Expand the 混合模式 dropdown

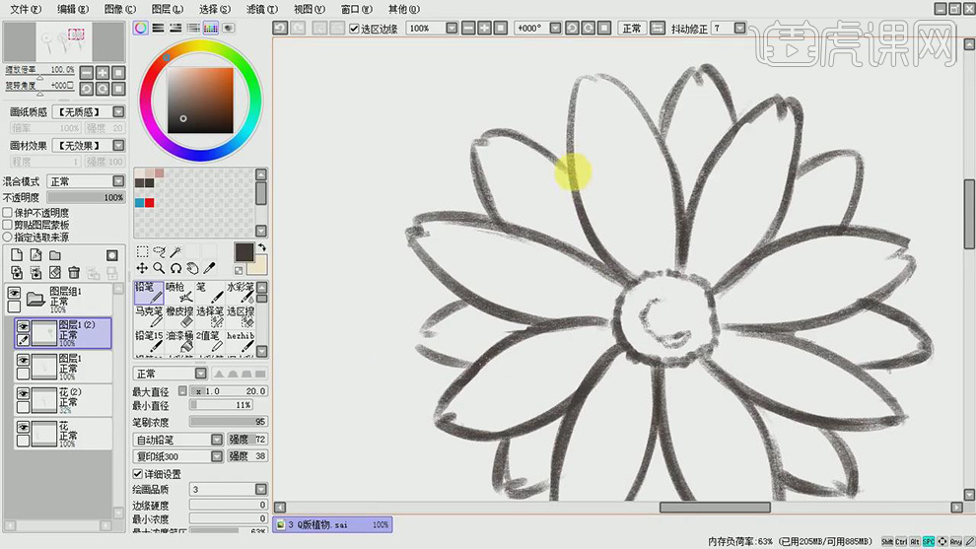(x=118, y=181)
